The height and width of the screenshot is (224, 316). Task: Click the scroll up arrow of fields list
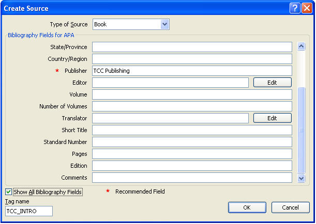[x=302, y=46]
